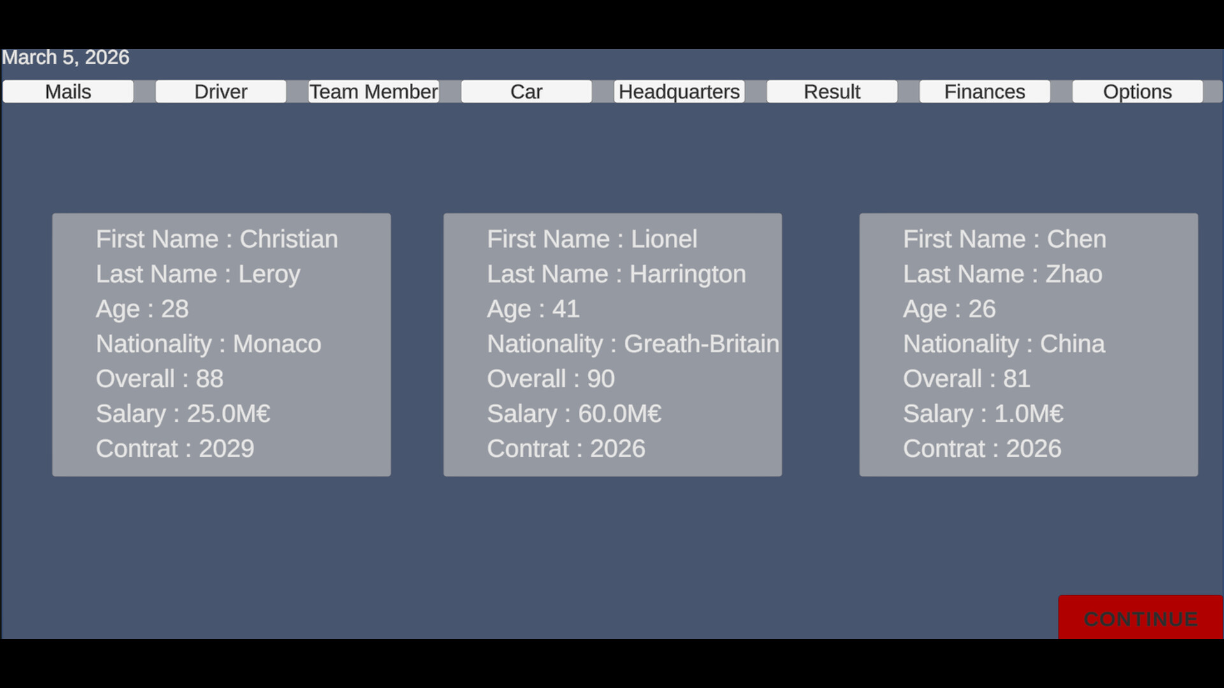Click Harrington's salary 60.0M€ line

coord(574,414)
